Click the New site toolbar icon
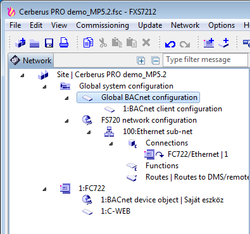 [x=20, y=42]
